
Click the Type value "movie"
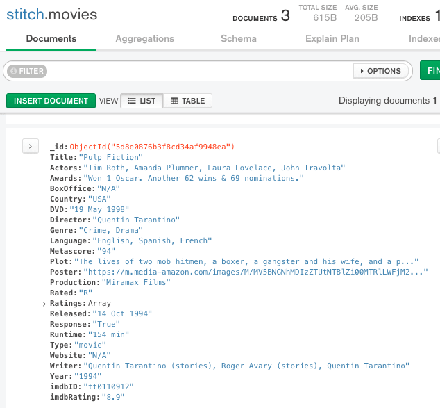(x=90, y=345)
